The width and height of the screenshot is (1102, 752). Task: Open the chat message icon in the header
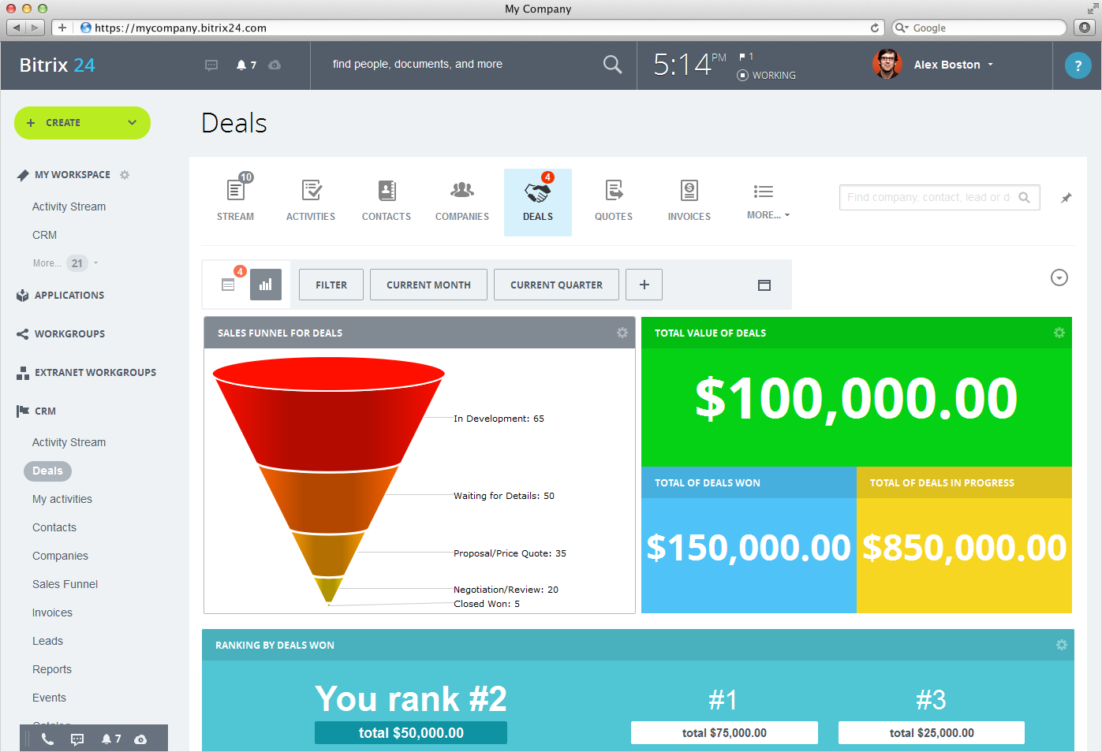(x=211, y=65)
